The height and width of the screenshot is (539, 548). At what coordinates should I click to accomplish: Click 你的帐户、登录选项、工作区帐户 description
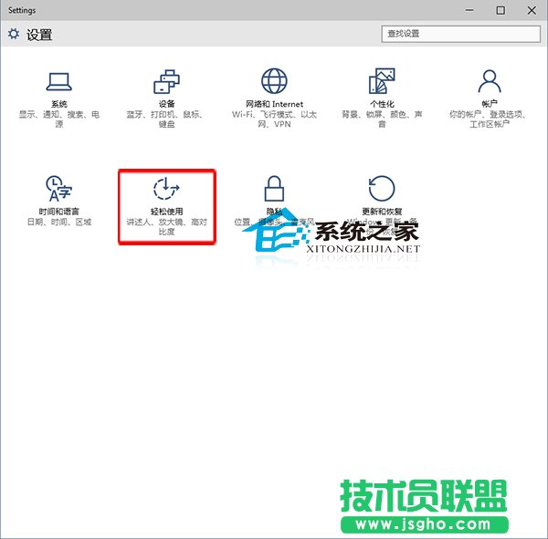[x=488, y=119]
